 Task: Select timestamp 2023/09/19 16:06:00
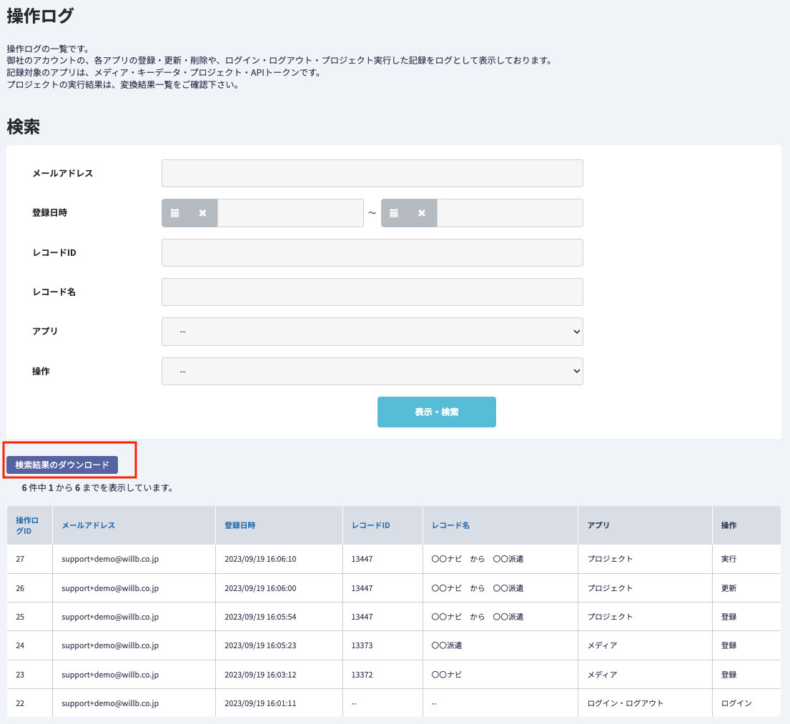pos(260,588)
